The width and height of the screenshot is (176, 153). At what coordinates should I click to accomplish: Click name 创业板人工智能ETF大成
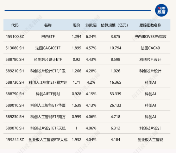pos(48,140)
